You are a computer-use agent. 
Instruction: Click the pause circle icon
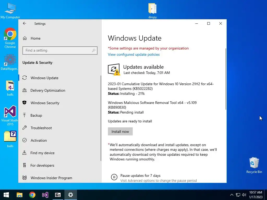pos(114,177)
